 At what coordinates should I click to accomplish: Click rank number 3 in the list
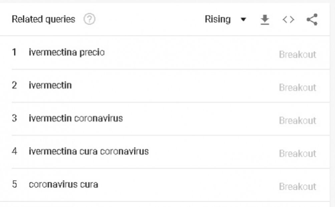pos(14,118)
